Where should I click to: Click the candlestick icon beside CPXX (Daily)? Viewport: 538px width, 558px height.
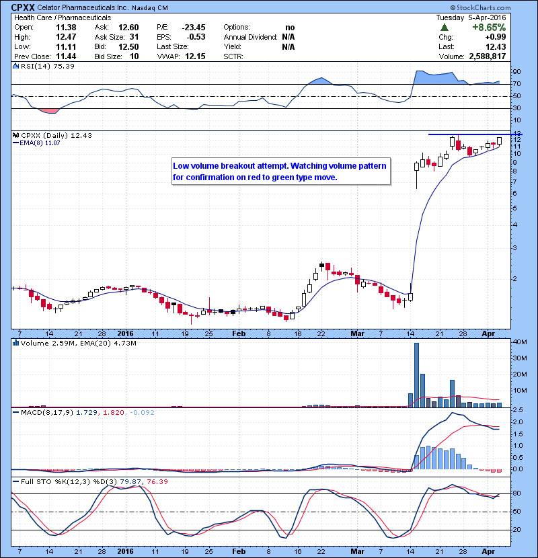tap(15, 135)
